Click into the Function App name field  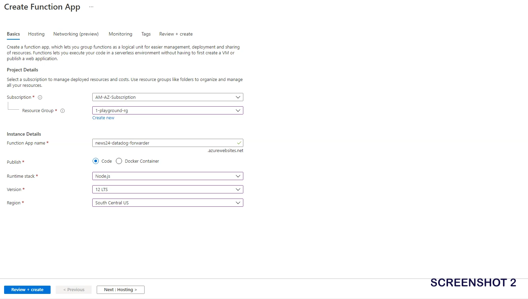point(163,143)
